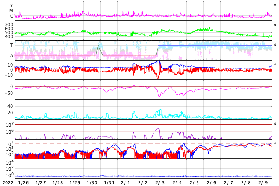
Task: Click the rt marker beside the dashed-threshold panel
Action: point(275,143)
